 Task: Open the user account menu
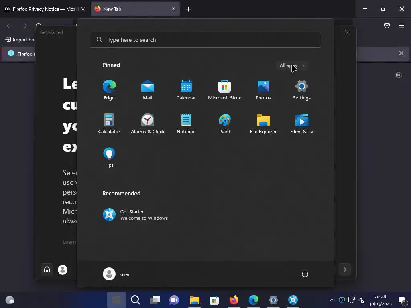(116, 274)
